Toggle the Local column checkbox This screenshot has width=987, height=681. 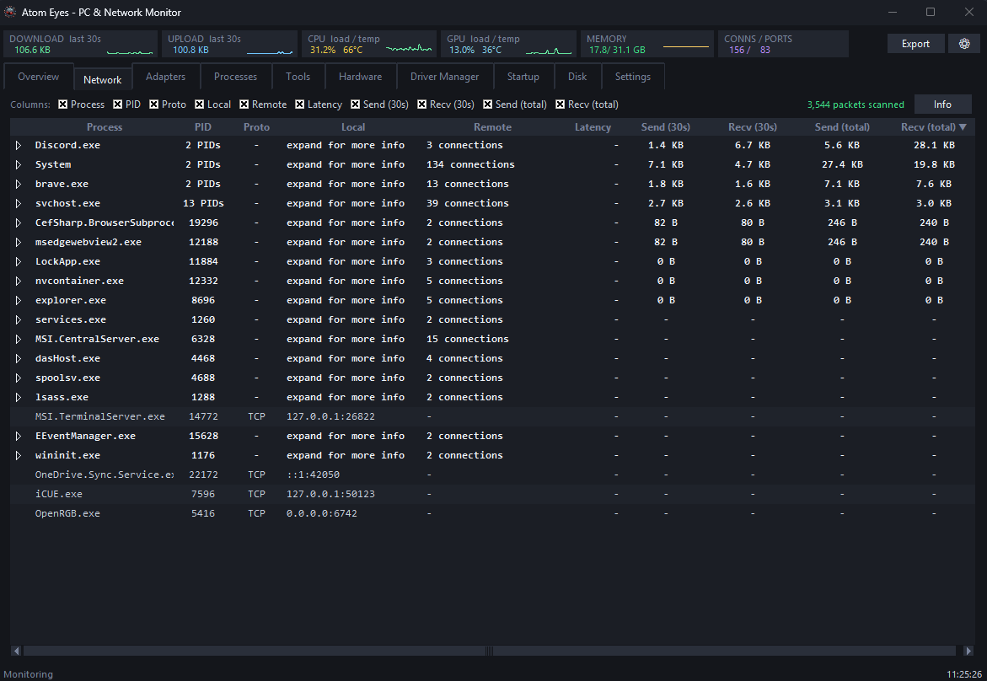pyautogui.click(x=200, y=105)
